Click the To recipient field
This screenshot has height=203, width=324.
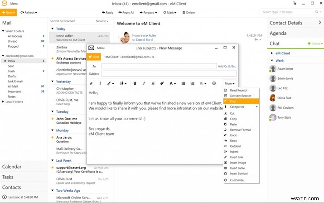pos(159,66)
